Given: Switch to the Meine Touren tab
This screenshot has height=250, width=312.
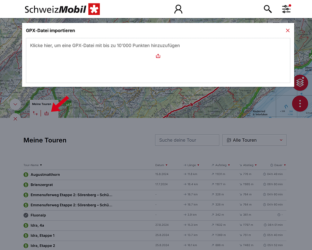Looking at the screenshot, I should pyautogui.click(x=42, y=104).
